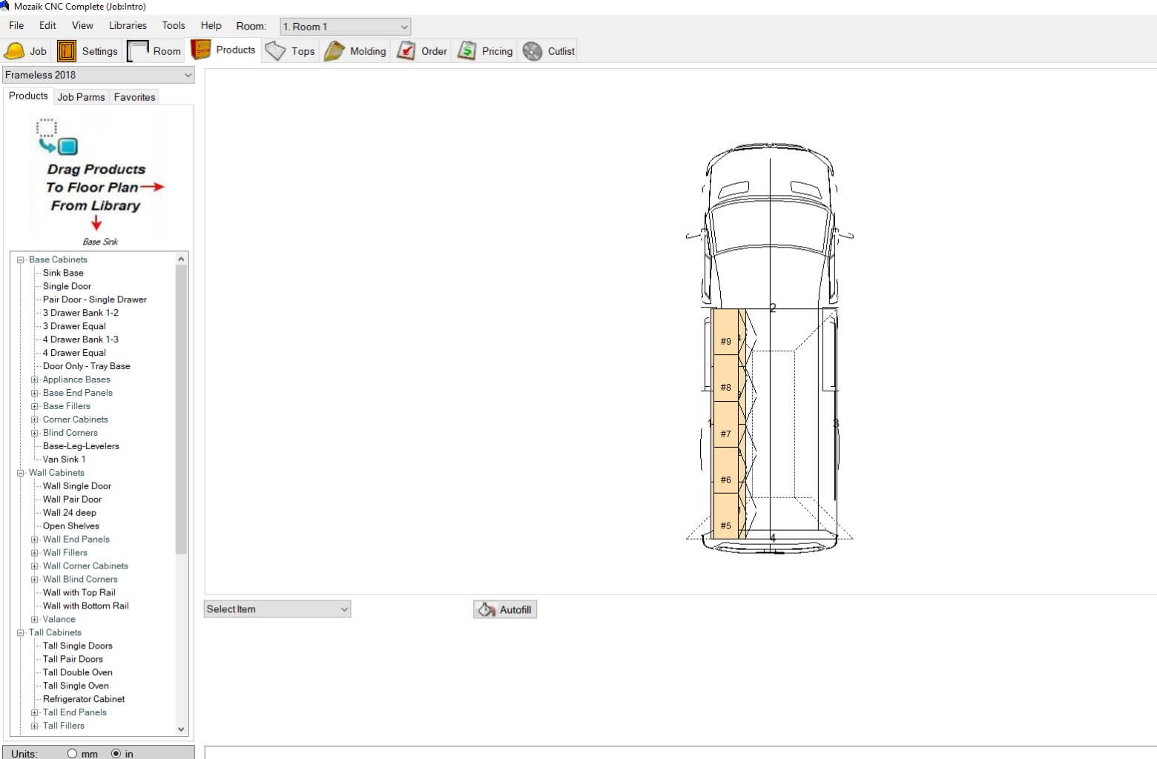This screenshot has width=1157, height=759.
Task: Open the Tools menu
Action: (174, 25)
